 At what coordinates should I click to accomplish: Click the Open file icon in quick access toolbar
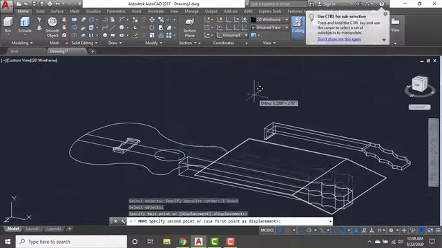(26, 4)
